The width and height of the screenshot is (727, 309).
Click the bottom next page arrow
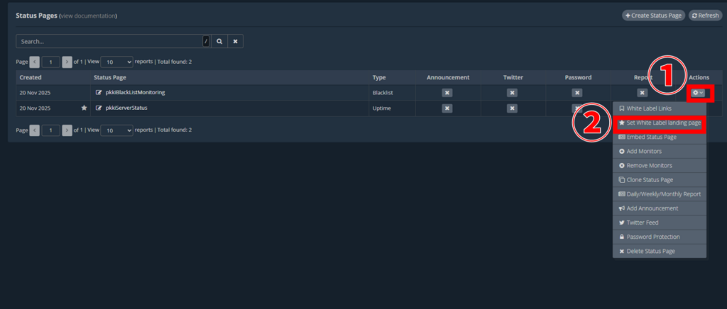(67, 130)
